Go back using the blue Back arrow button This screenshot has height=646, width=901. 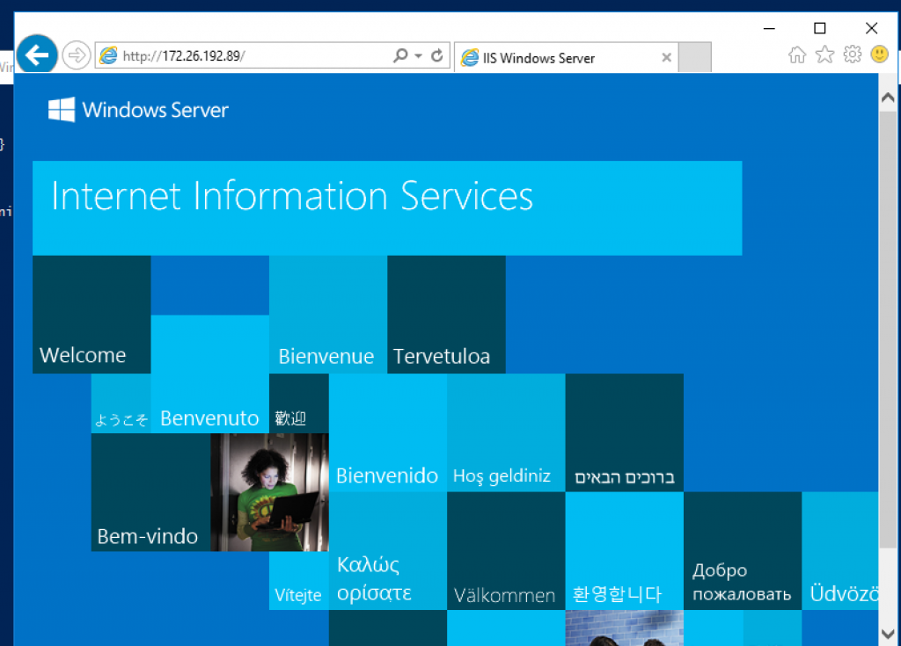pyautogui.click(x=37, y=55)
